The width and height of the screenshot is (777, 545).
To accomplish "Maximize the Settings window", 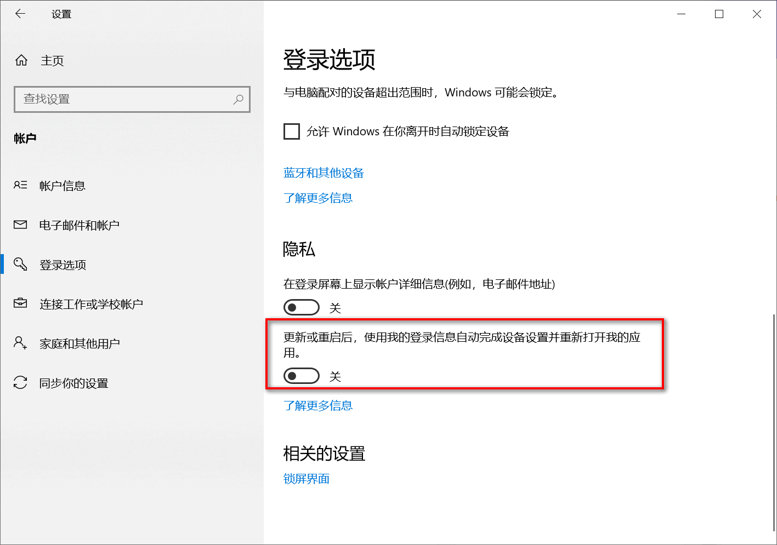I will point(719,14).
